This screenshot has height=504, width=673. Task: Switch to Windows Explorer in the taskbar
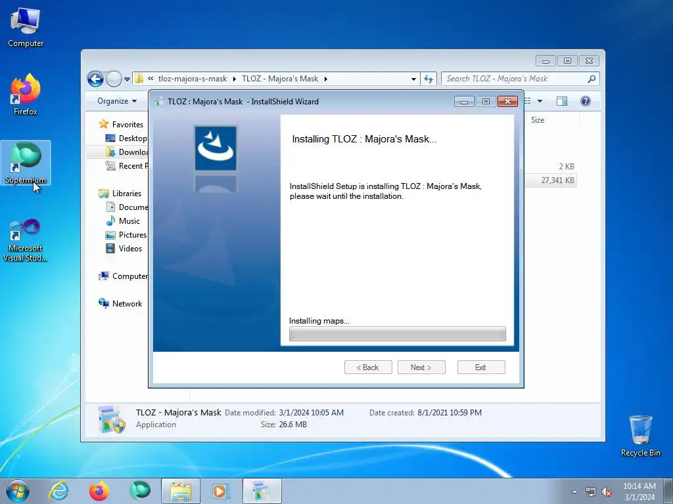[181, 491]
